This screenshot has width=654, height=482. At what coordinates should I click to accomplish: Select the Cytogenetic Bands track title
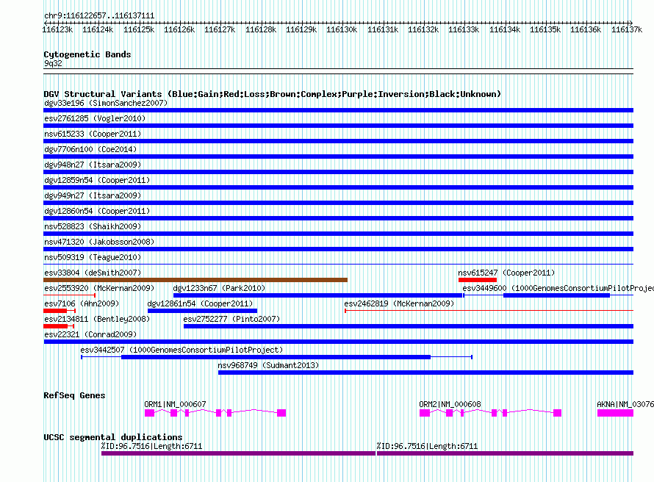[x=87, y=54]
